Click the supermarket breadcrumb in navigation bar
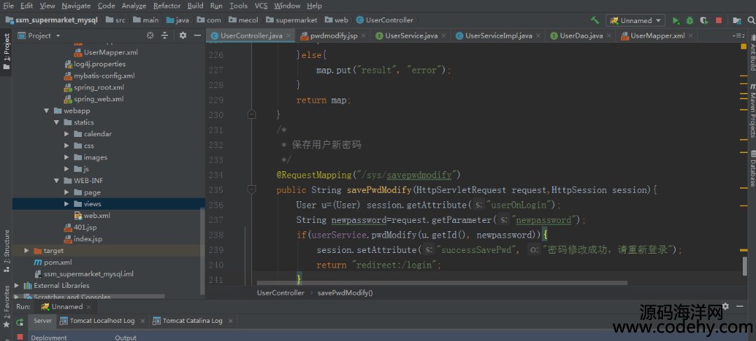Viewport: 756px width, 341px height. 292,20
